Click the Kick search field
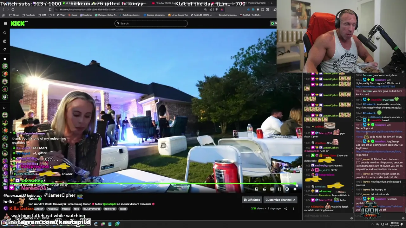This screenshot has height=228, width=406. [x=151, y=23]
